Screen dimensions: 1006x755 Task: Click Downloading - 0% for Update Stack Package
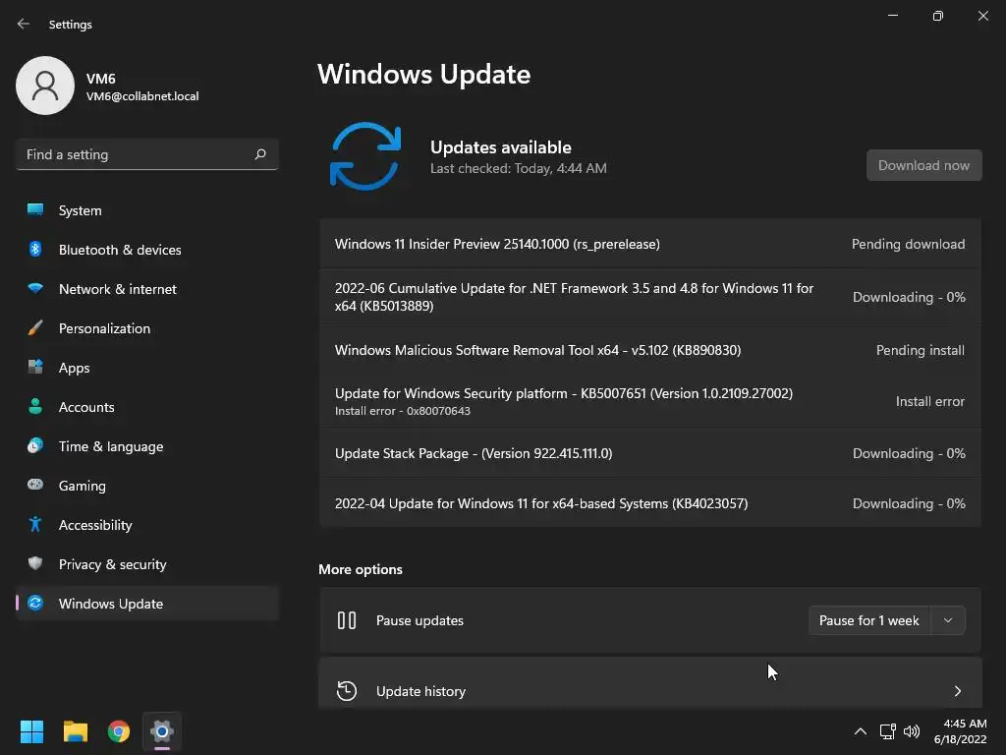[x=909, y=453]
